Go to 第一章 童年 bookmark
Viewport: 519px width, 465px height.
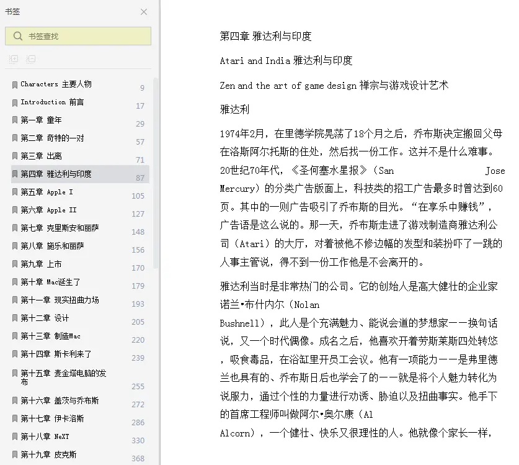point(41,120)
